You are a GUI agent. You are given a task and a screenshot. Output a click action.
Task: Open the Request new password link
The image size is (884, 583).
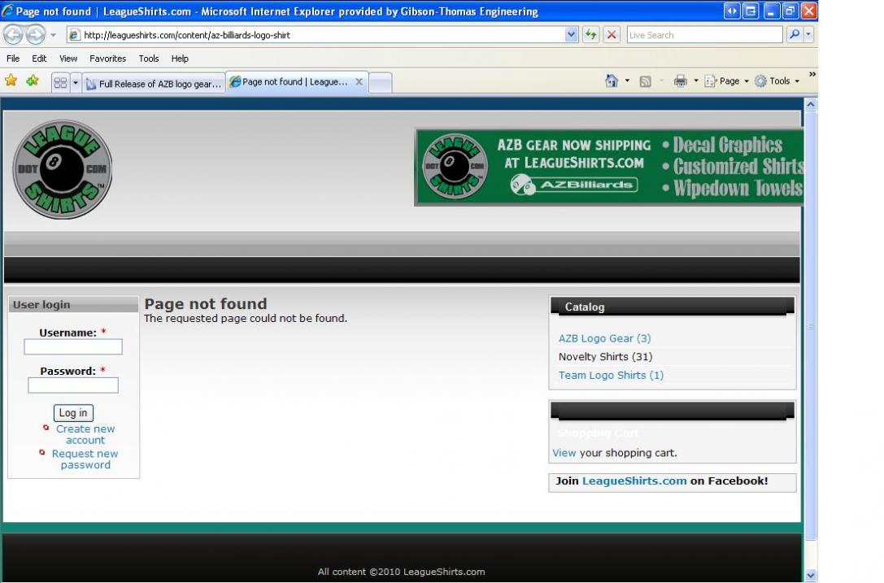[x=85, y=459]
